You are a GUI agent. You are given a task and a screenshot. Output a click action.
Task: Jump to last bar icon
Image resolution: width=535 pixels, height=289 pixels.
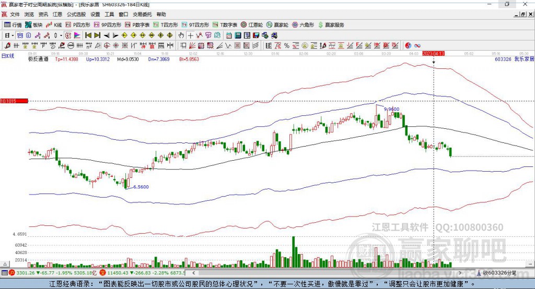(97, 35)
